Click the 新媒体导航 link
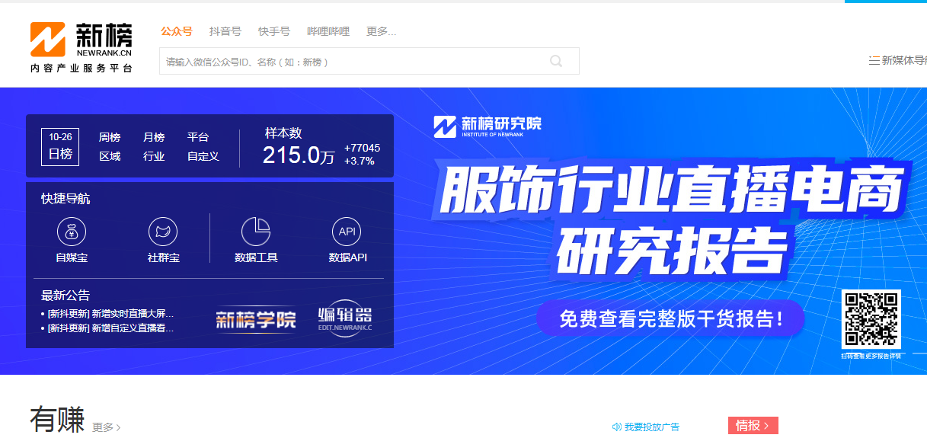Viewport: 927px width, 438px height. point(904,60)
